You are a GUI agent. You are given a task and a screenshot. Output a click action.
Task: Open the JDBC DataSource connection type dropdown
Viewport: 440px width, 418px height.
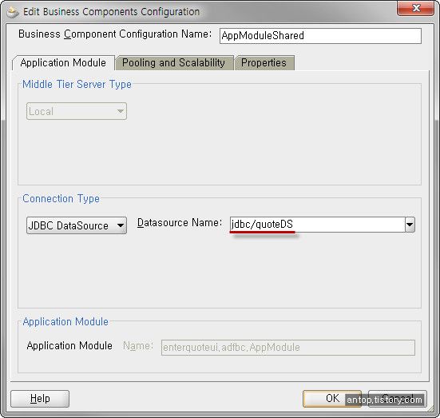[x=77, y=225]
